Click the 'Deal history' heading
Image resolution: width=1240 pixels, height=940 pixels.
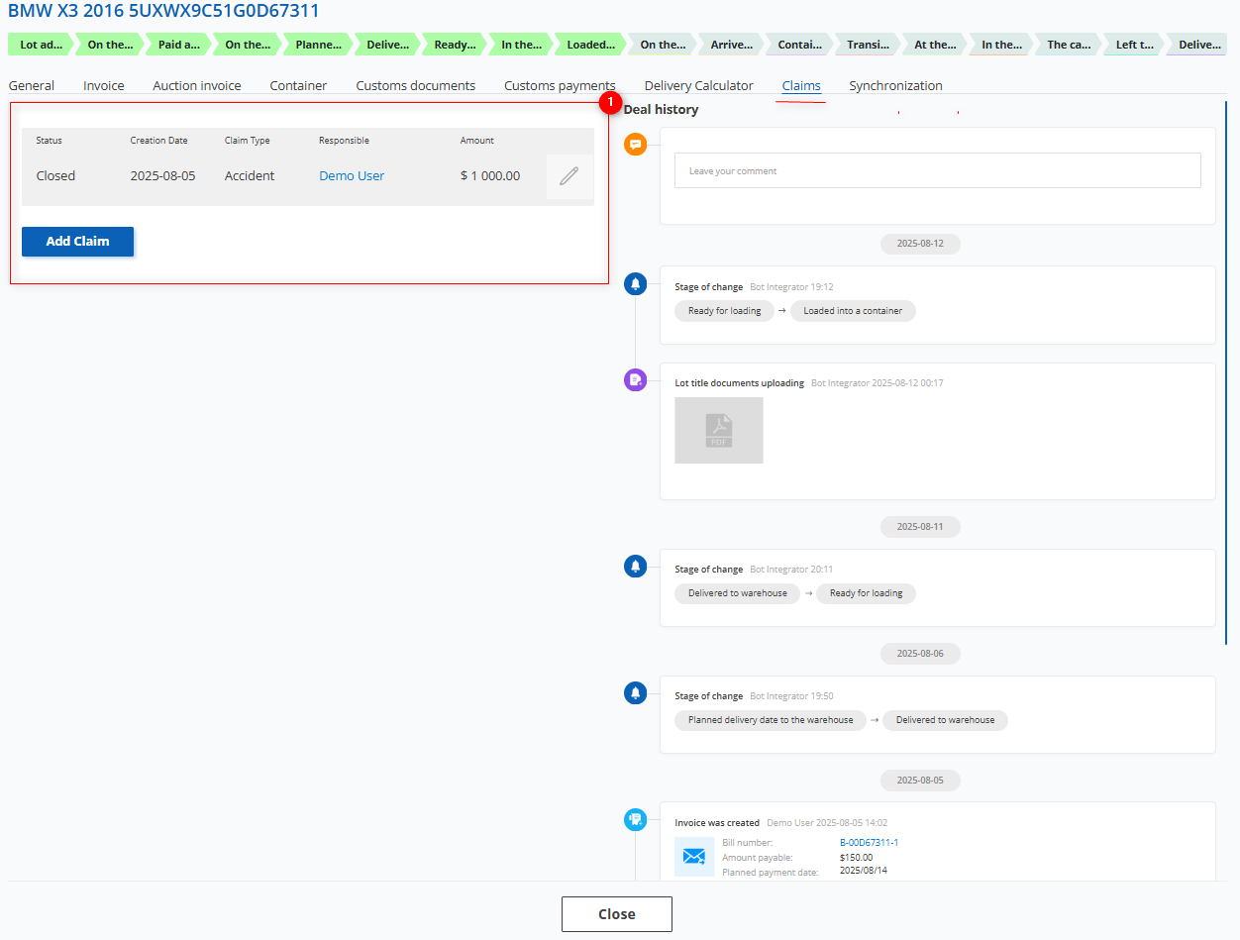click(x=661, y=110)
